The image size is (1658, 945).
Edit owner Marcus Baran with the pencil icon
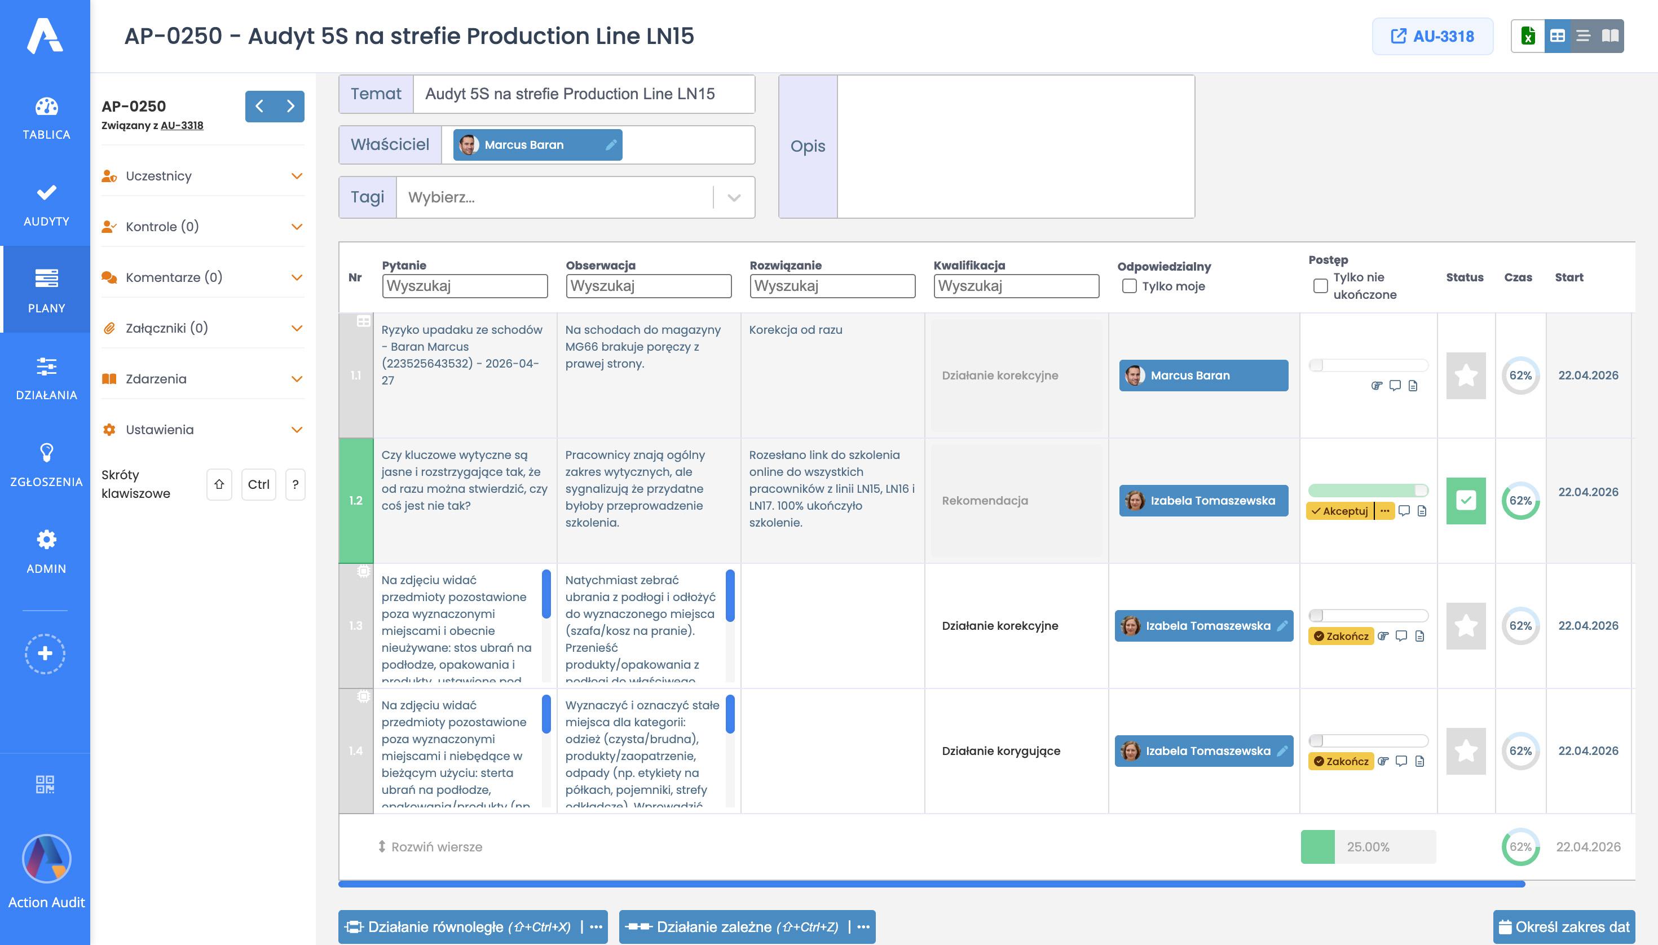(x=611, y=145)
